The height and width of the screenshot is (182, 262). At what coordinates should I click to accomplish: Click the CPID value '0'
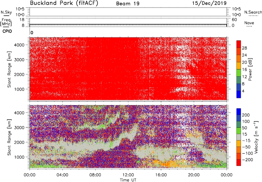point(32,33)
